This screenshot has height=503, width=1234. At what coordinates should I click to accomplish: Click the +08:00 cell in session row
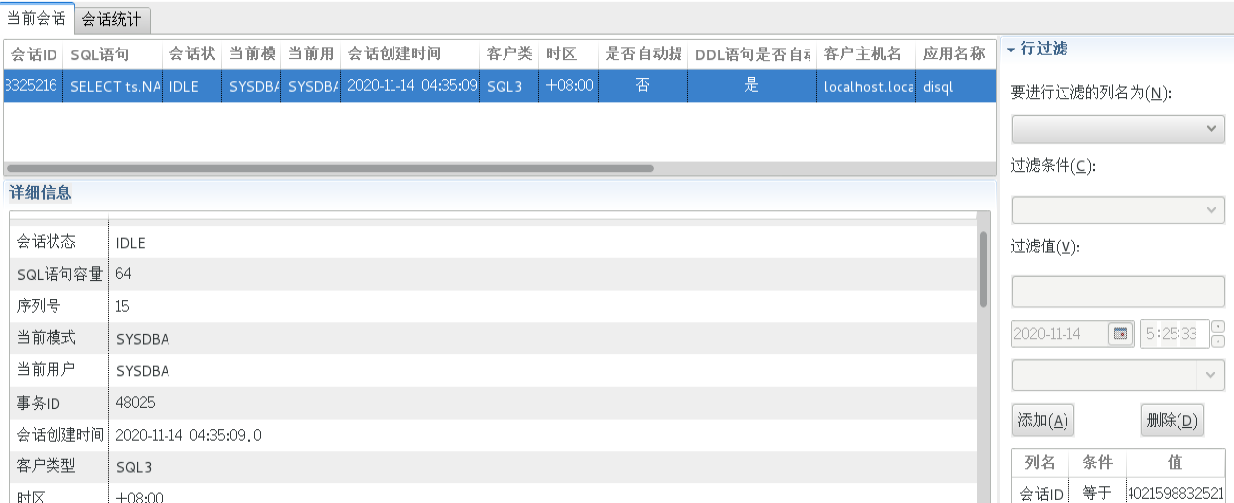pyautogui.click(x=569, y=86)
